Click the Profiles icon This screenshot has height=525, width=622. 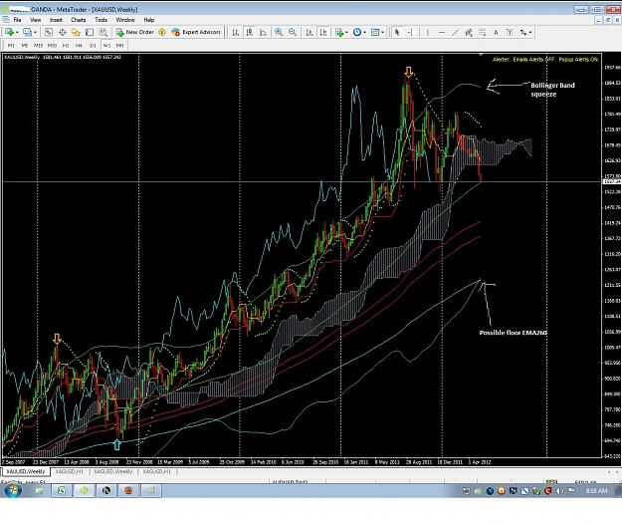click(27, 32)
